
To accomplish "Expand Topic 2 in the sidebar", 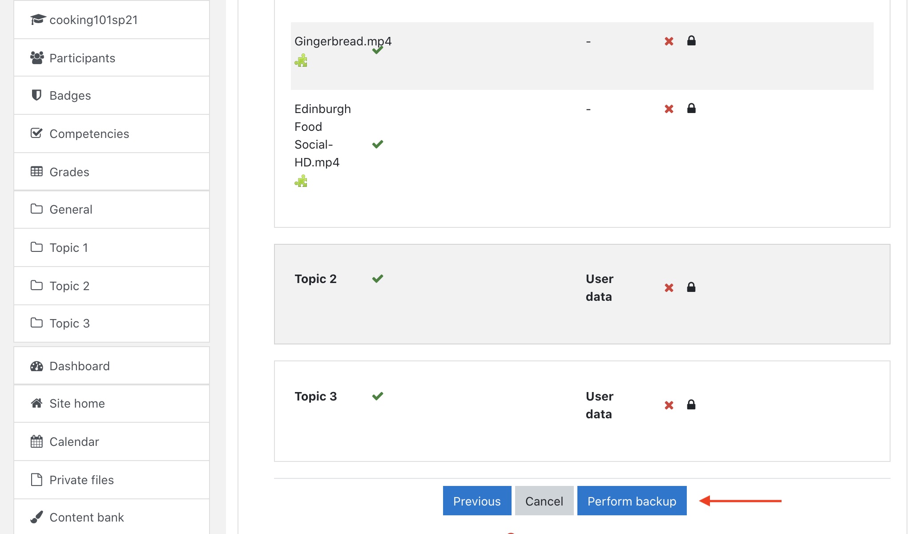I will click(69, 285).
